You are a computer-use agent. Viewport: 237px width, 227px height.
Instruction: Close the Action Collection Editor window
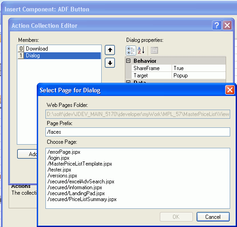[227, 25]
